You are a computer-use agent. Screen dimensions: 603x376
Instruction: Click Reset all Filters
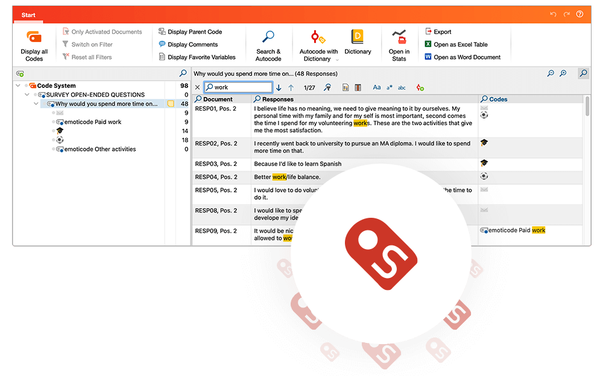(87, 57)
